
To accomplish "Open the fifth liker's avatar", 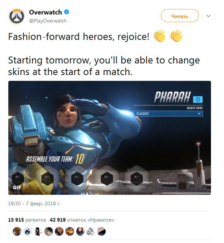I will point(59,231).
